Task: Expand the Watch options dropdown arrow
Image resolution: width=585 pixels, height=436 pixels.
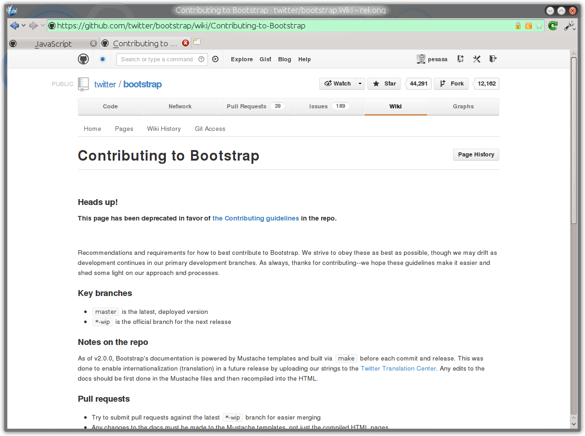Action: 360,84
